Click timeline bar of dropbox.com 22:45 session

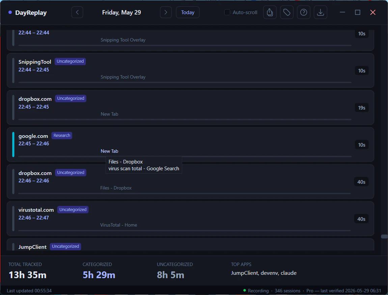point(185,119)
